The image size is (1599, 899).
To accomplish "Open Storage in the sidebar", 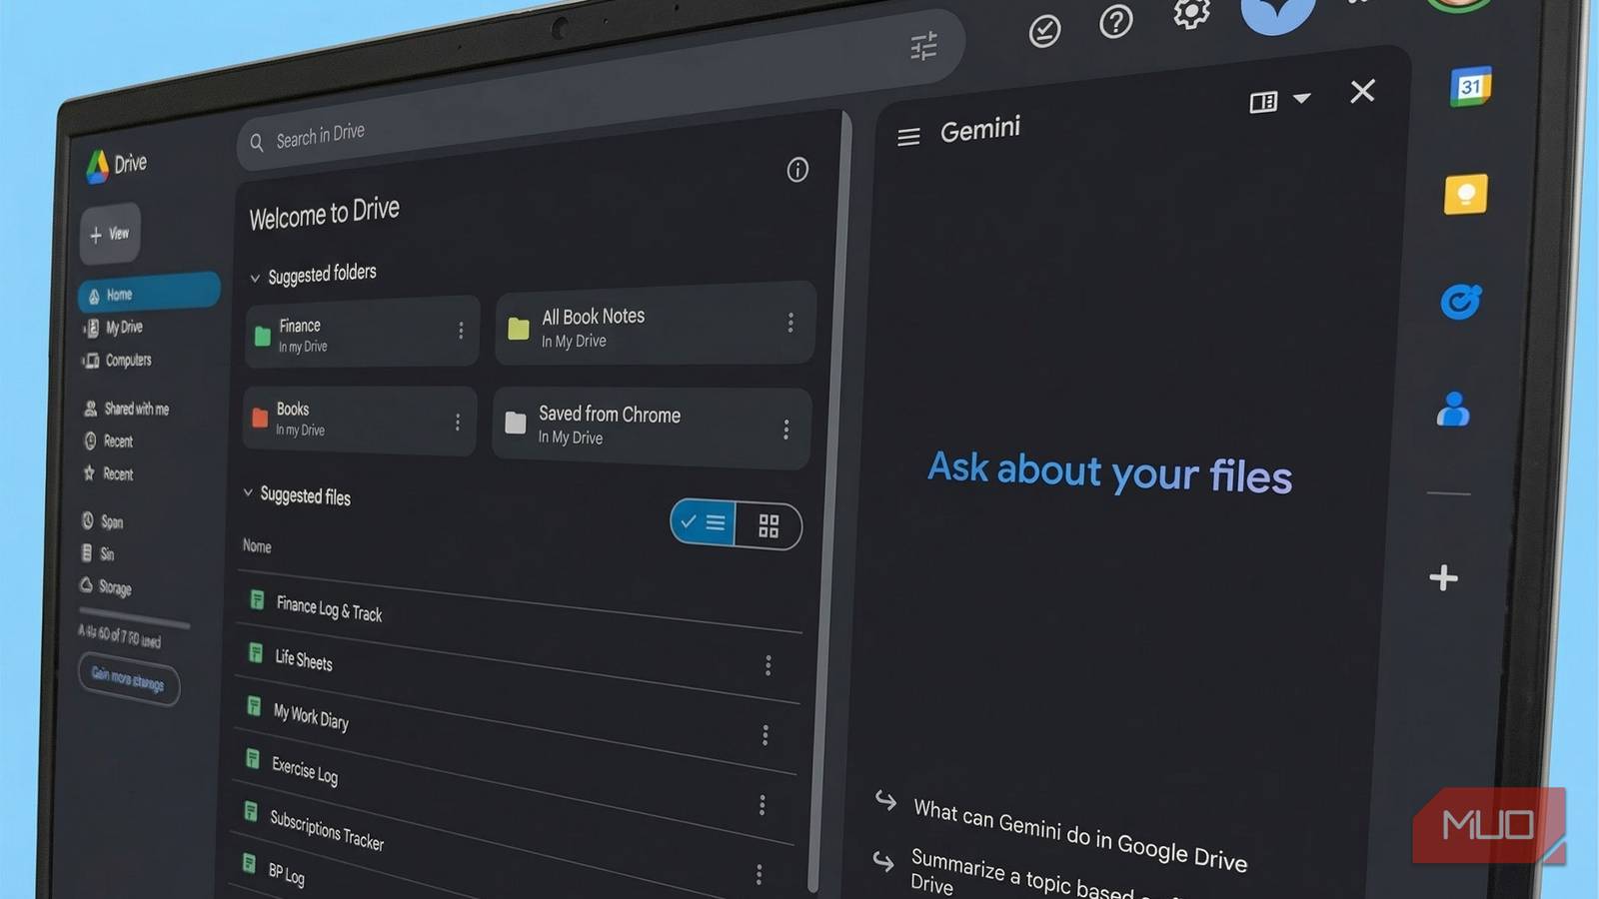I will [106, 586].
